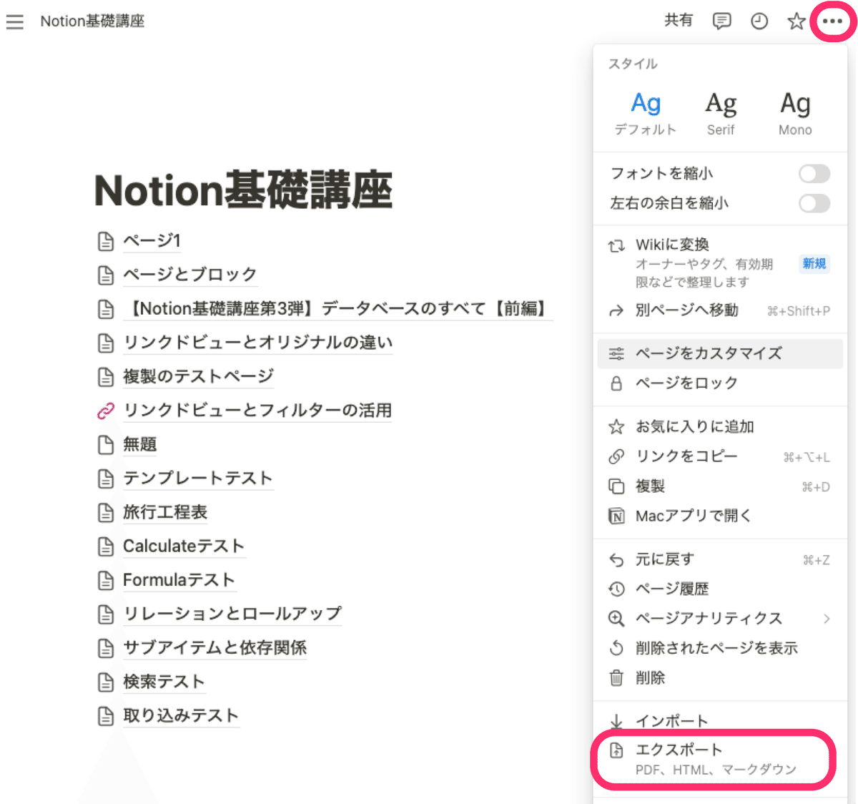
Task: Favorite this page via the top star icon
Action: click(x=796, y=21)
